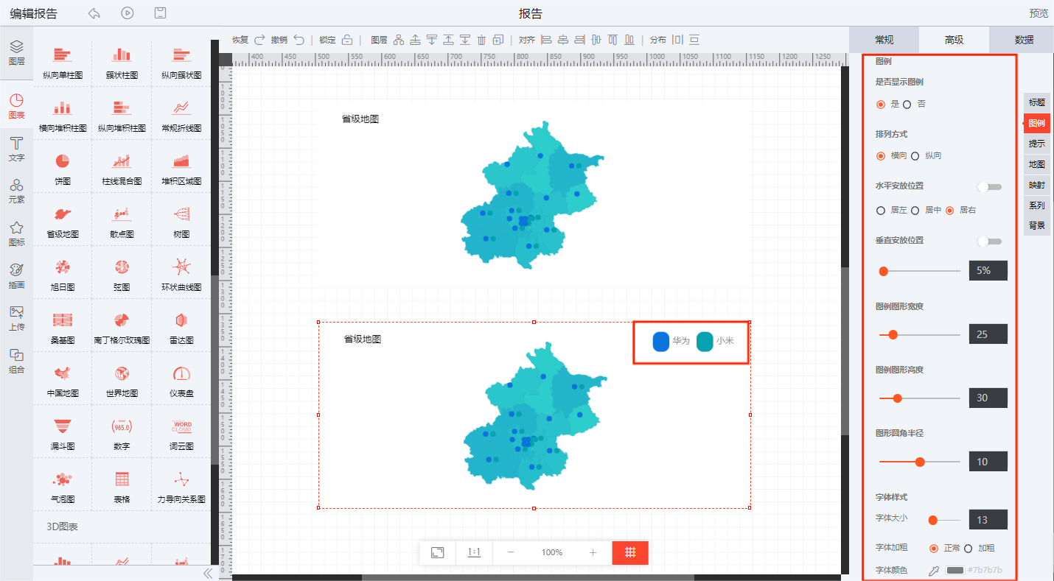Click the distribute horizontally icon
The image size is (1054, 581).
677,40
